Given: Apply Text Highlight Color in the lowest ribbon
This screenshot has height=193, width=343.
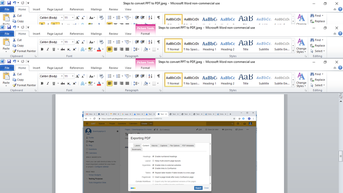Looking at the screenshot, I should coord(90,83).
